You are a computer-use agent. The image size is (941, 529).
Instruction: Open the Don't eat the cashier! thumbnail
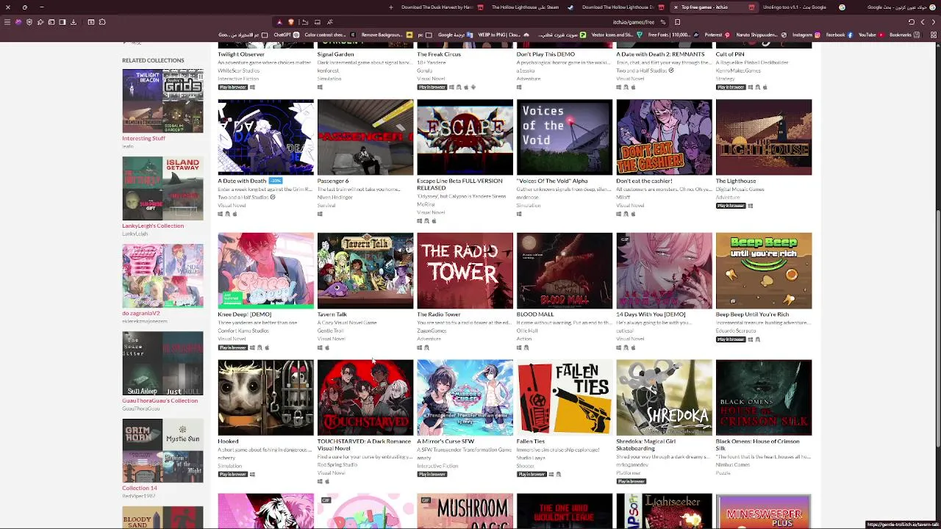coord(664,137)
